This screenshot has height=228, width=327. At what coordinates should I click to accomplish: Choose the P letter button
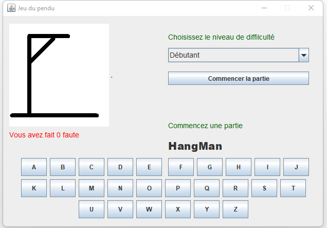[x=178, y=188]
